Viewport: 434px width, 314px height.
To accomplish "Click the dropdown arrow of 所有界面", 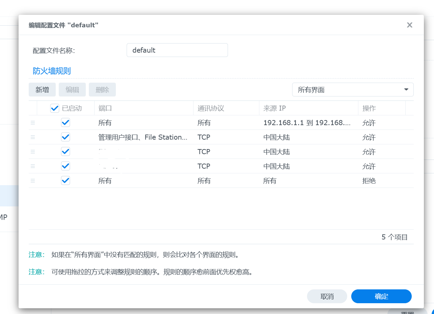I will point(406,90).
